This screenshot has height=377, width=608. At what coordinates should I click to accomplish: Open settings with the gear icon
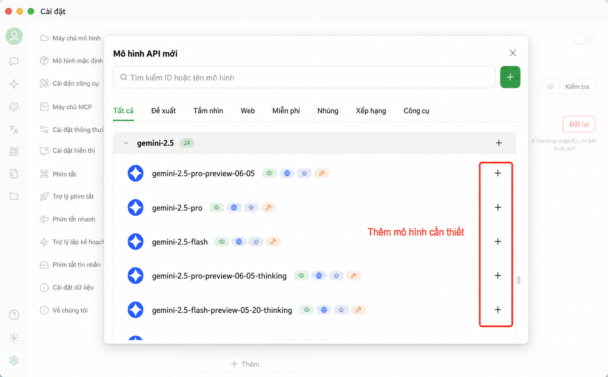(x=14, y=361)
